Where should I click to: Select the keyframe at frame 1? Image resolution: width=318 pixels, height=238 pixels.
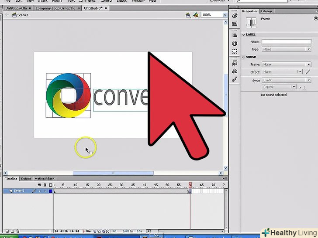pyautogui.click(x=55, y=191)
